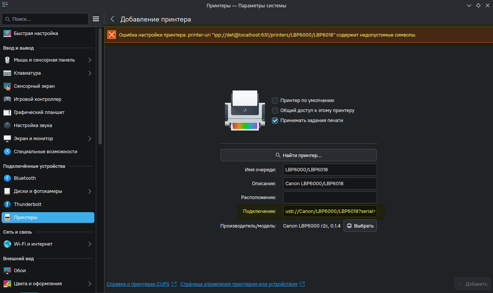The image size is (493, 293).
Task: Click the Display and monitor icon
Action: coord(7,139)
